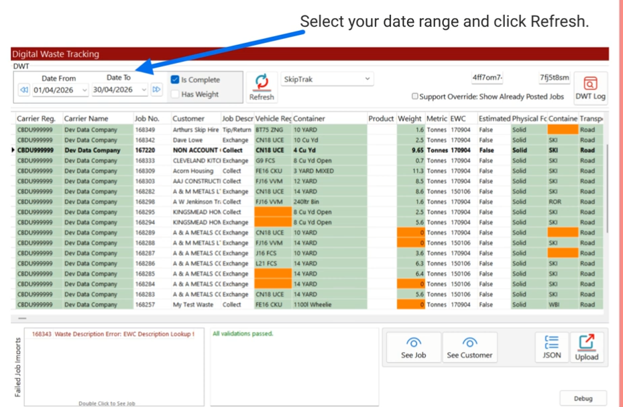Select job number 168294 cell

[152, 223]
